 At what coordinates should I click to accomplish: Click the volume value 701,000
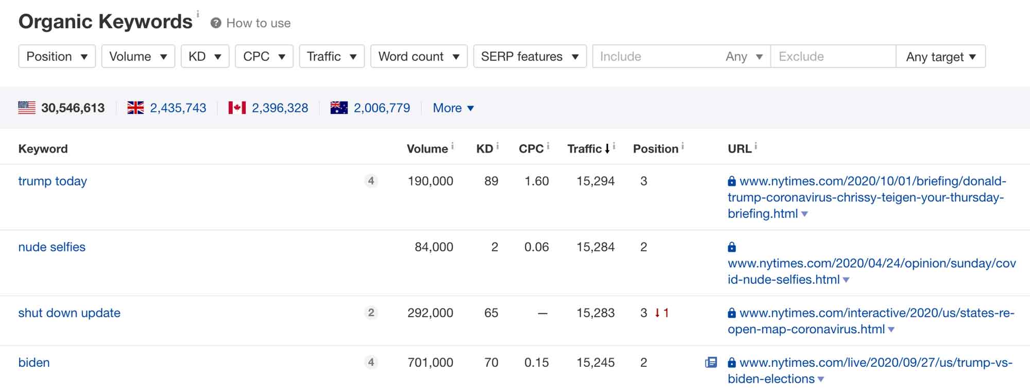(431, 363)
